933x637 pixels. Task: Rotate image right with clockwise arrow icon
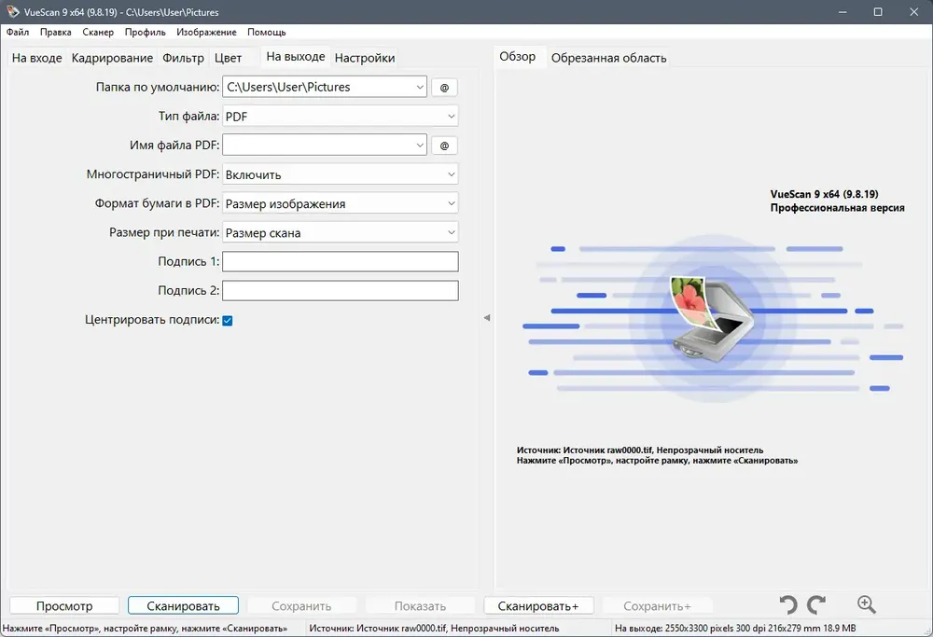pyautogui.click(x=816, y=605)
